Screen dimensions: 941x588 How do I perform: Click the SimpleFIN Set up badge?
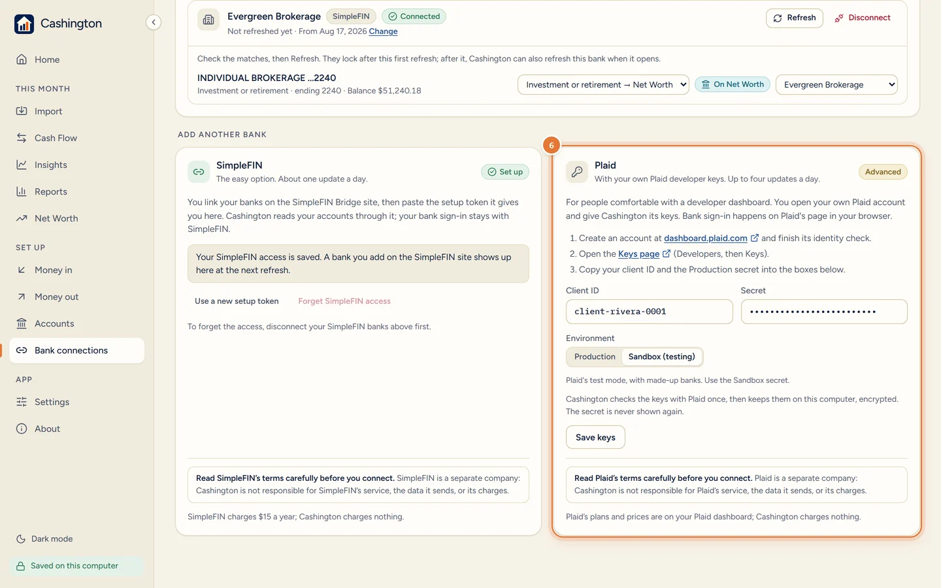pyautogui.click(x=505, y=172)
